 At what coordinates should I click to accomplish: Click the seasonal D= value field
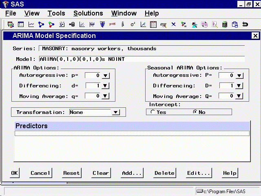(x=227, y=86)
